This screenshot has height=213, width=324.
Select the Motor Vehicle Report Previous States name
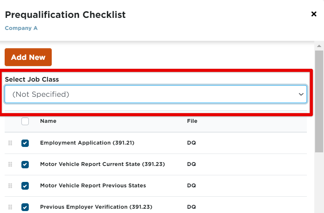tap(93, 186)
